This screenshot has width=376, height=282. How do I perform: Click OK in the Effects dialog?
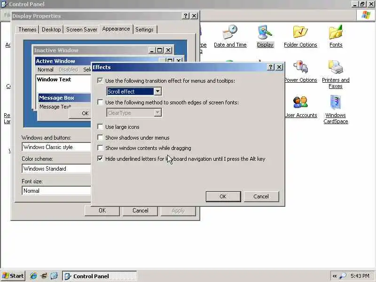click(x=223, y=196)
